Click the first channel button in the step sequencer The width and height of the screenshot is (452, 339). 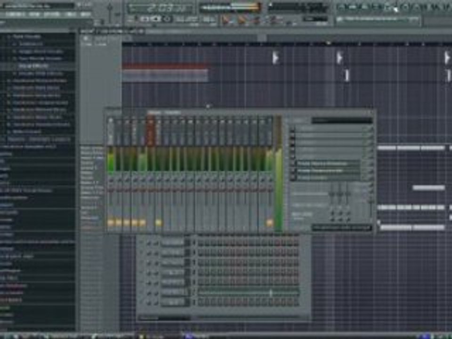pos(172,243)
